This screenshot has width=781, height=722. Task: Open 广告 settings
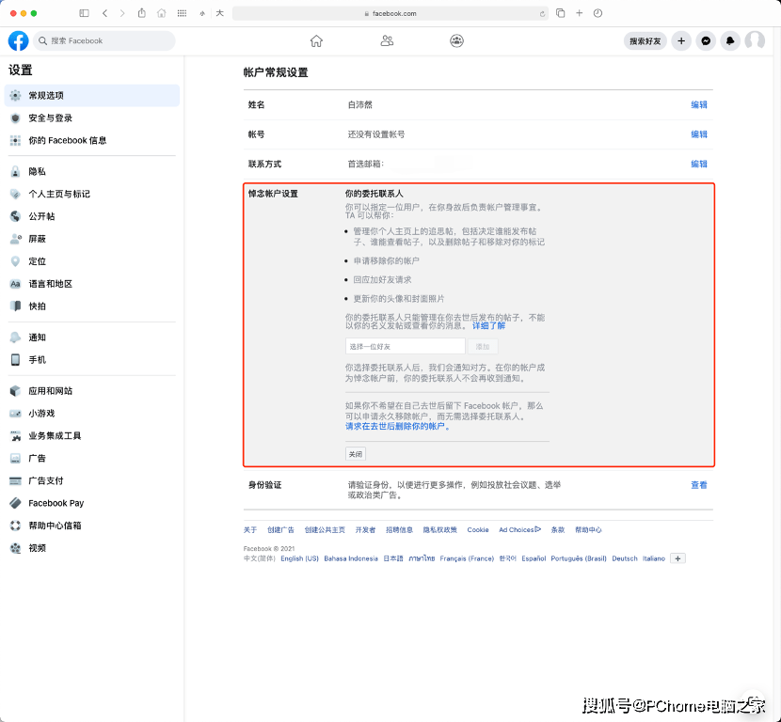coord(91,458)
